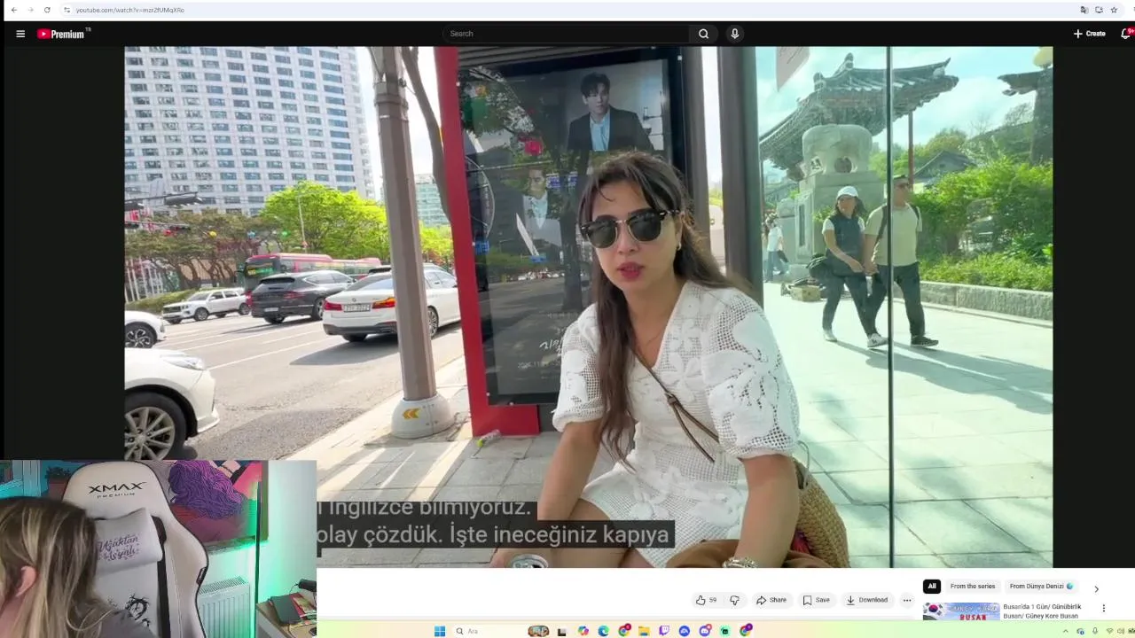This screenshot has height=638, width=1135.
Task: Download the video
Action: (x=866, y=600)
